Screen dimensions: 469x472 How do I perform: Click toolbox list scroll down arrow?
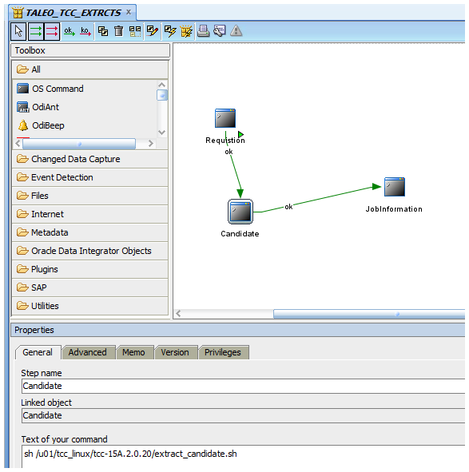pyautogui.click(x=162, y=133)
